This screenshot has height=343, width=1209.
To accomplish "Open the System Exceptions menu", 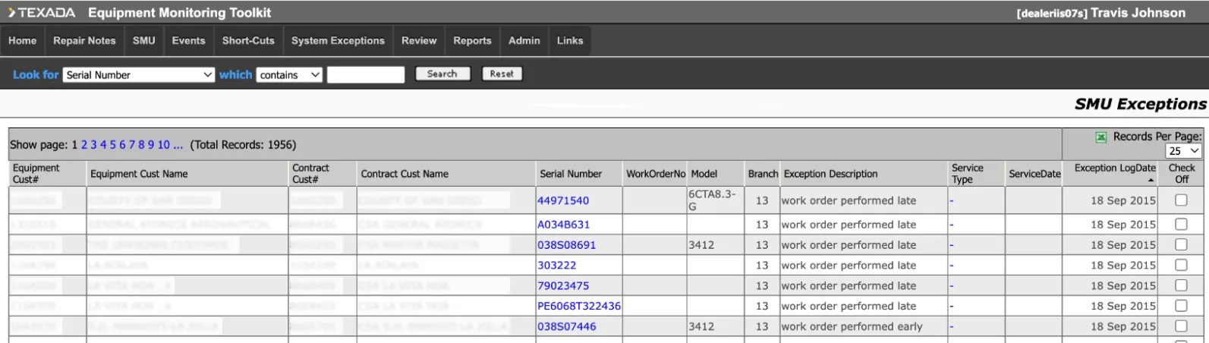I will click(x=338, y=41).
